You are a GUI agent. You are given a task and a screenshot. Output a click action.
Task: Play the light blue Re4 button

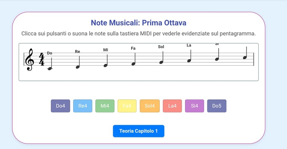point(83,106)
